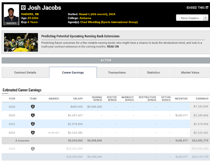Click the 2022 $2,122,281 salary cell
Screen dimensions: 210x162
pyautogui.click(x=75, y=133)
